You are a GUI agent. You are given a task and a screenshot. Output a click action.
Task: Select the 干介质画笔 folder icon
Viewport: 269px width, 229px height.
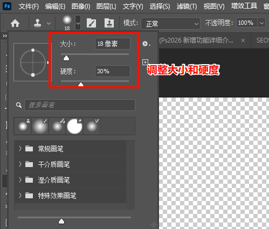(x=29, y=164)
